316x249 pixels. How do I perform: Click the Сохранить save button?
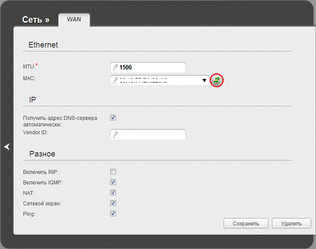coord(246,223)
